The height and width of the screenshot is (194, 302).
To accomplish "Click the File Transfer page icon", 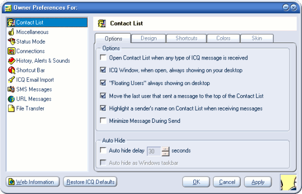I will click(11, 108).
